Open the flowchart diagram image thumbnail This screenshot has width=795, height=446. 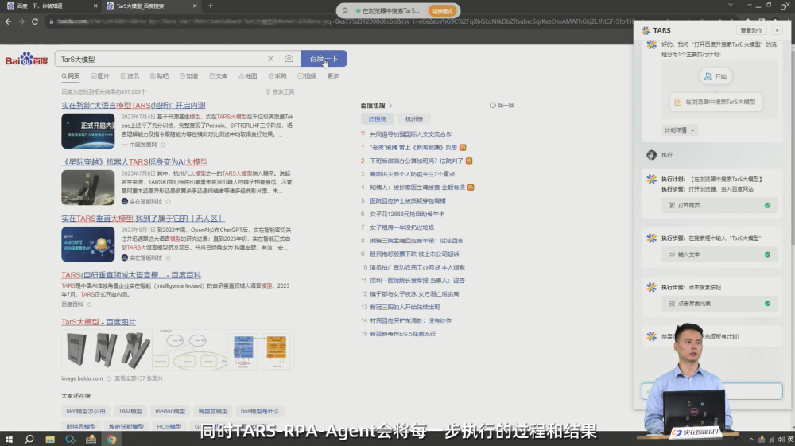[x=190, y=350]
